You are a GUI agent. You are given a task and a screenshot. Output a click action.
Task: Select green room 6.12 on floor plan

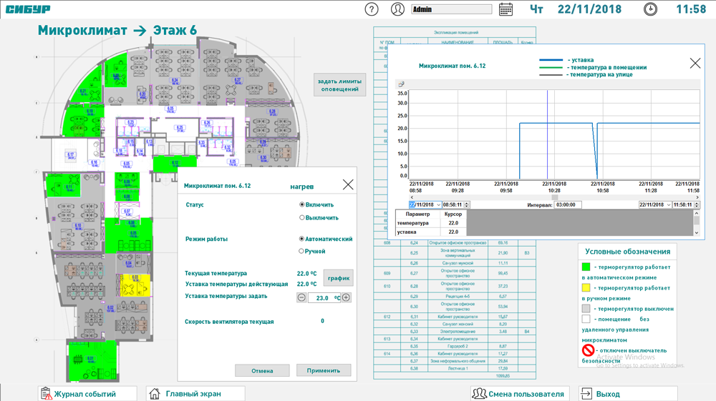(x=175, y=163)
